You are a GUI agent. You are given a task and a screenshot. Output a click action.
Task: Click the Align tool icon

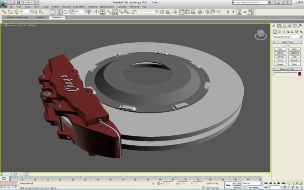(168, 12)
